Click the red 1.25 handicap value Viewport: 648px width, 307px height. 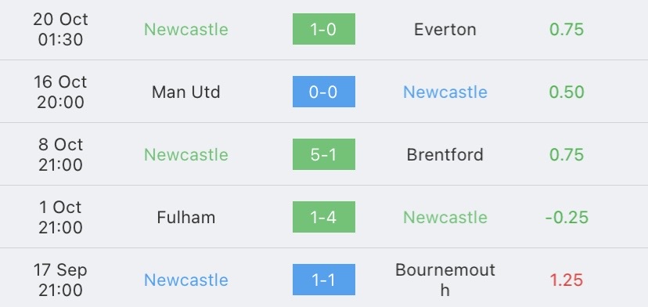pos(567,280)
